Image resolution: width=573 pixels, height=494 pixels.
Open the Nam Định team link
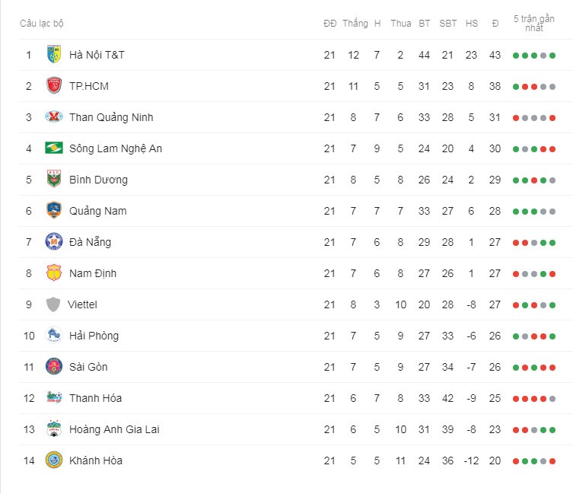pos(93,273)
